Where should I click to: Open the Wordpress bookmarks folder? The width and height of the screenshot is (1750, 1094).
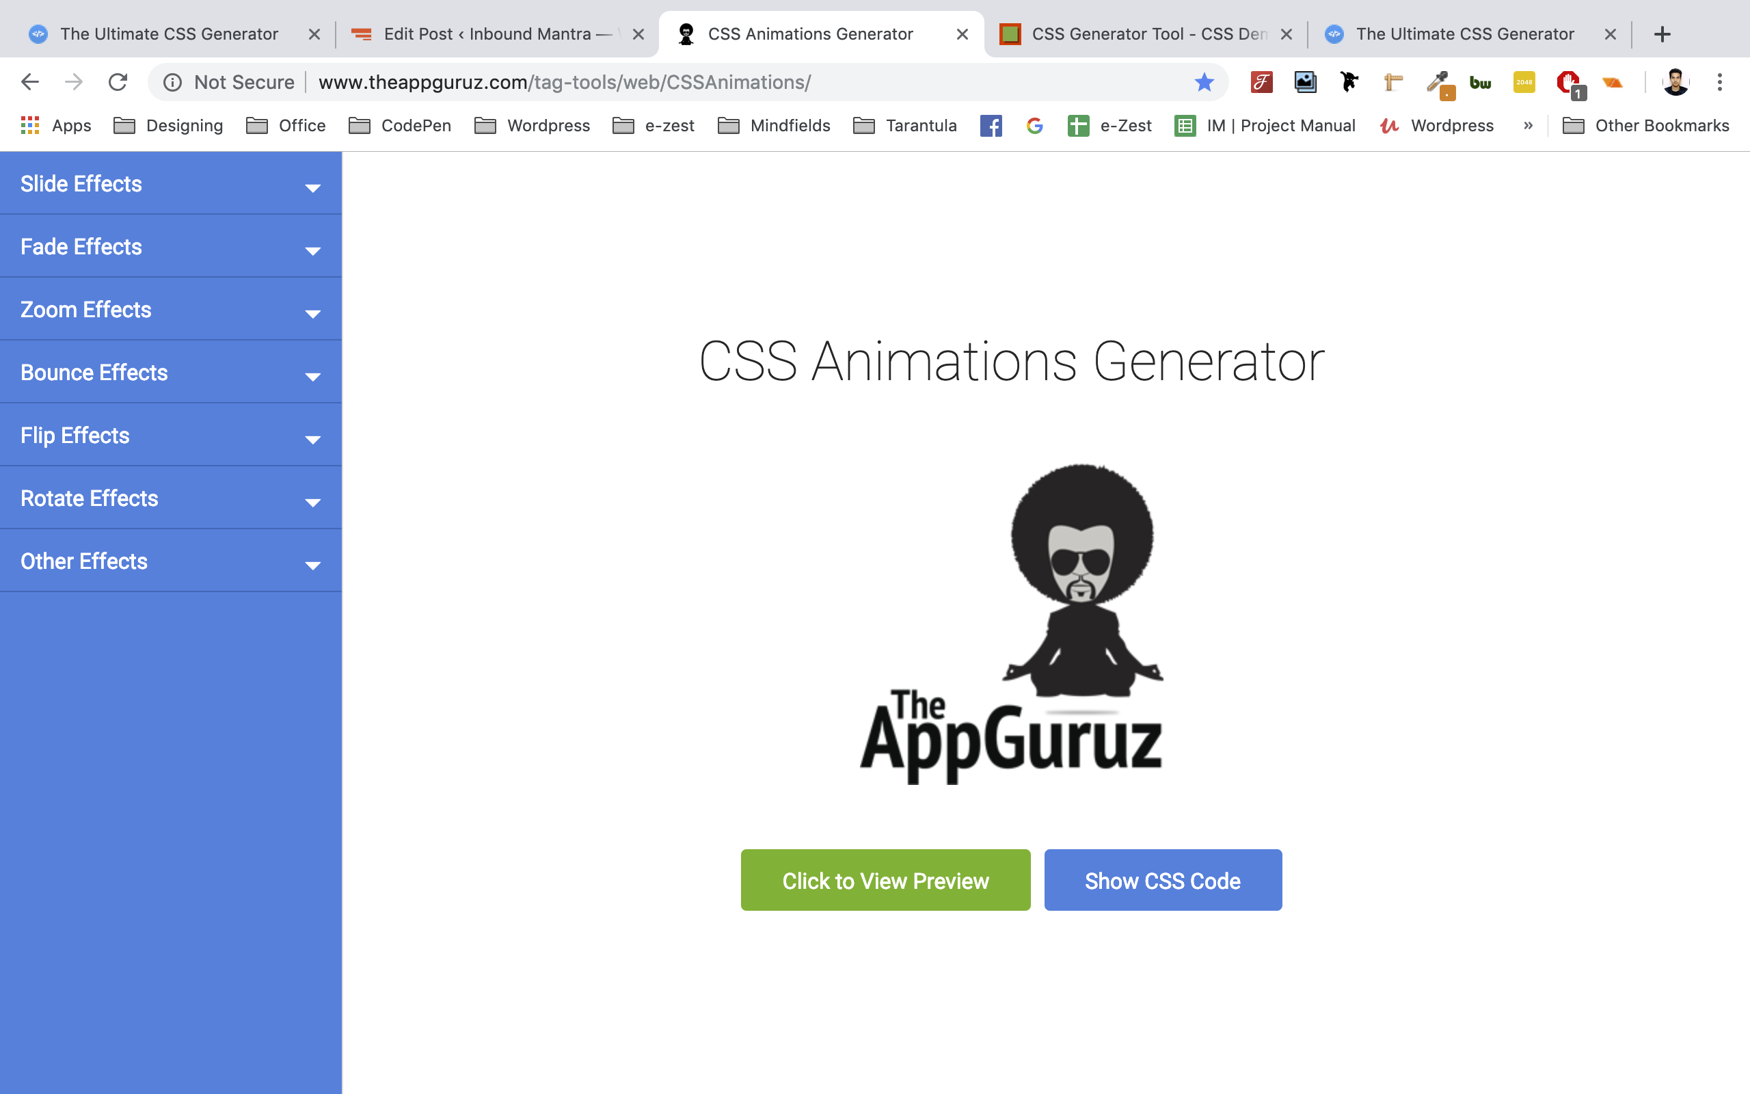[533, 126]
